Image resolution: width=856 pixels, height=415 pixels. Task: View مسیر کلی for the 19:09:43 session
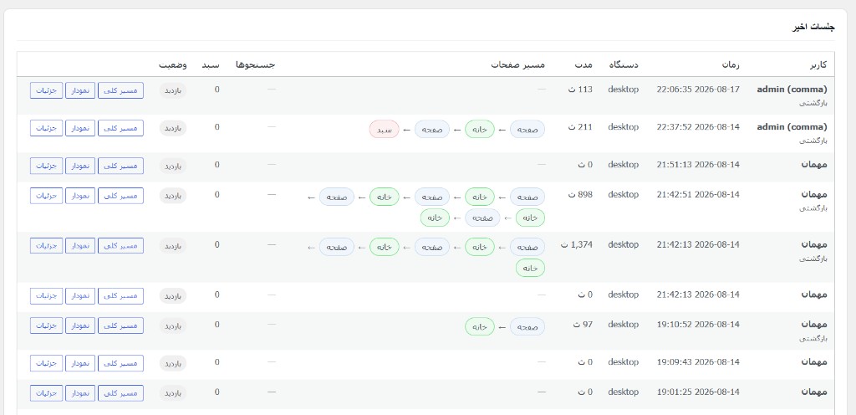120,363
